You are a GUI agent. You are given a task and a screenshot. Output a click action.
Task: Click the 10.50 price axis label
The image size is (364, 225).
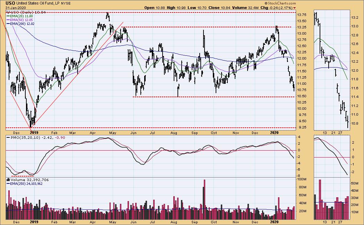302,96
